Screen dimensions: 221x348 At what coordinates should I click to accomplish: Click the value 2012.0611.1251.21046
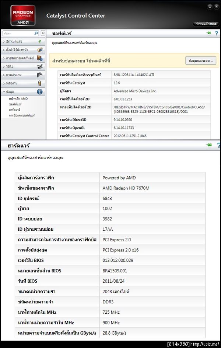pos(130,136)
